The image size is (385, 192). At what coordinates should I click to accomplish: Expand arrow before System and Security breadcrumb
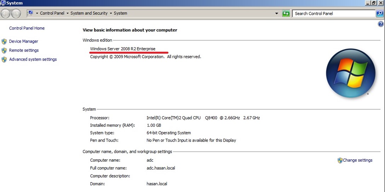68,13
